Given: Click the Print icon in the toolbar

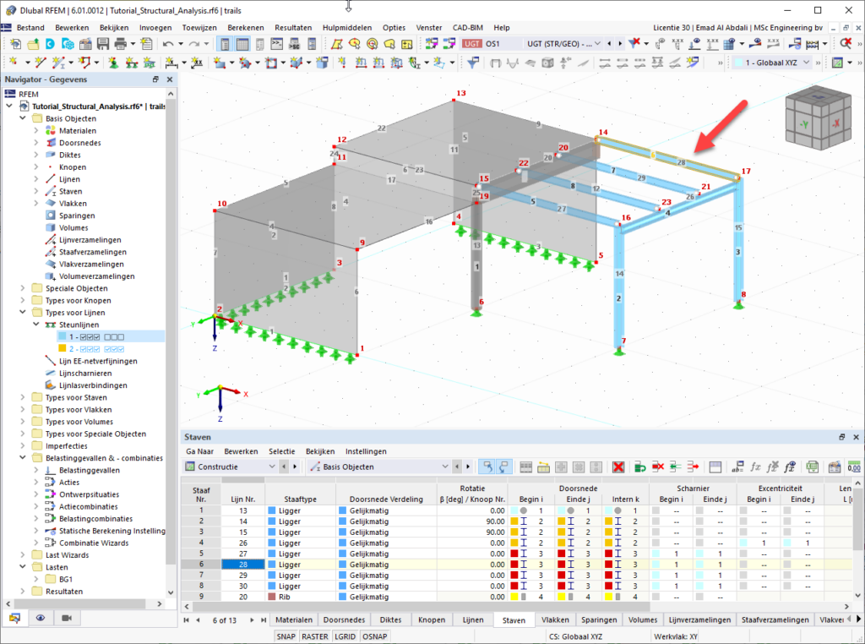Looking at the screenshot, I should pyautogui.click(x=120, y=44).
